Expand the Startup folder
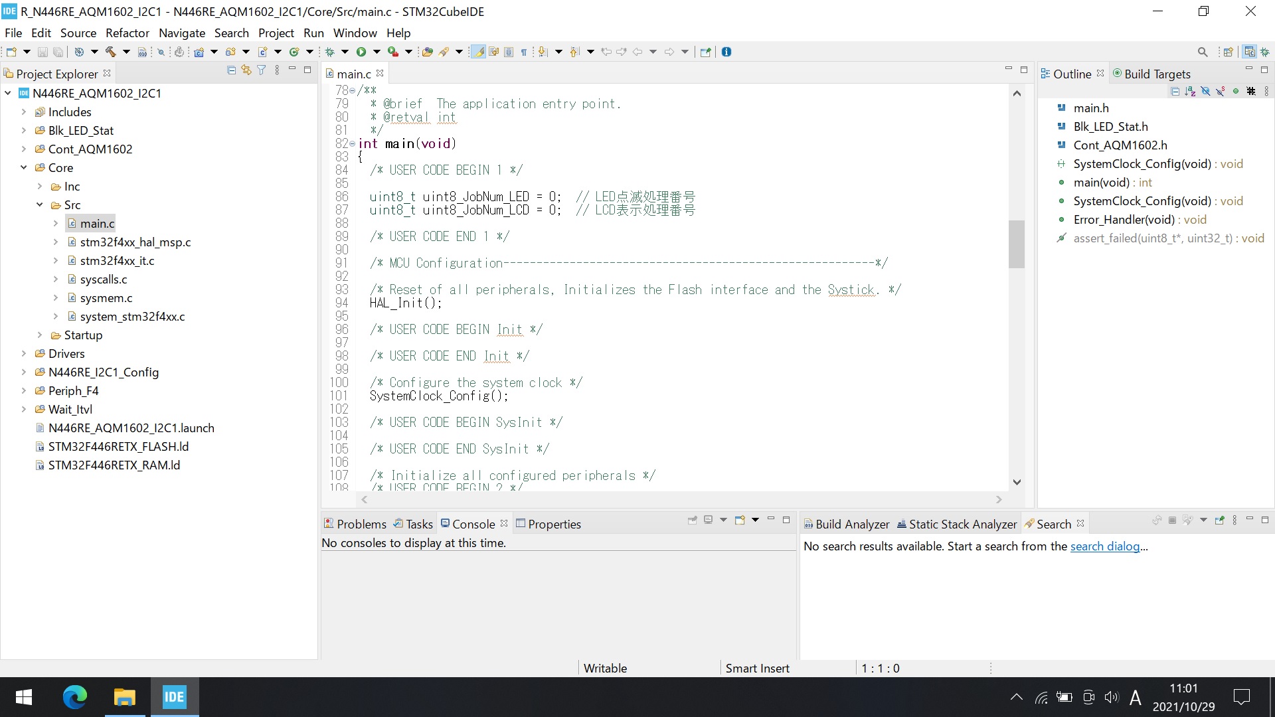This screenshot has width=1275, height=717. point(40,335)
